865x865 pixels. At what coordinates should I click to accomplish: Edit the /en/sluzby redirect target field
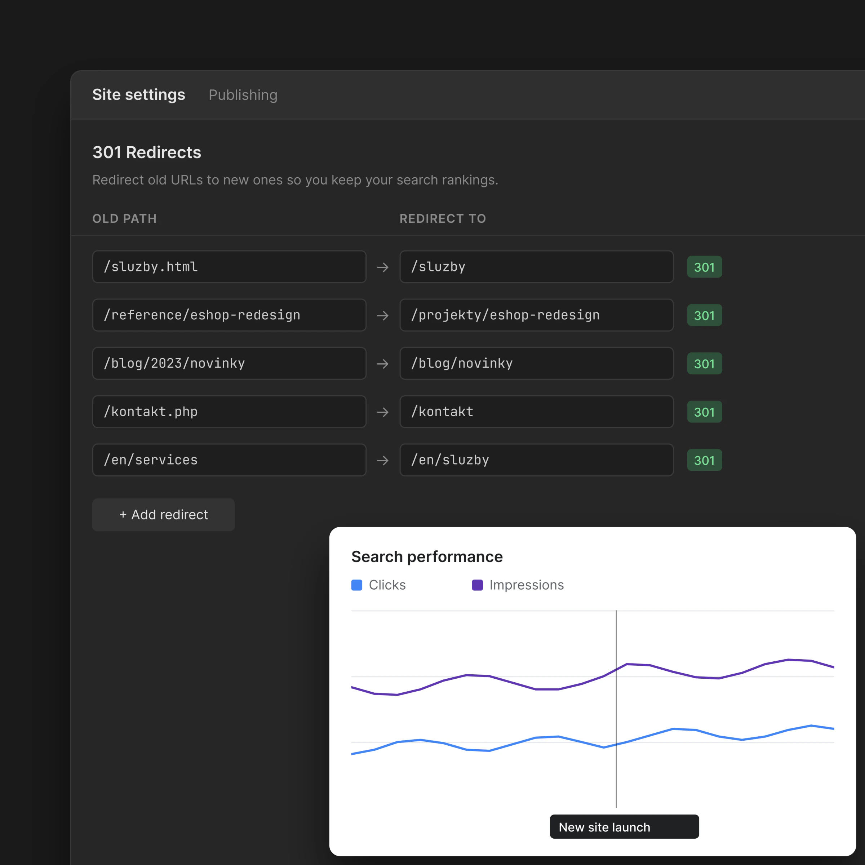point(536,460)
